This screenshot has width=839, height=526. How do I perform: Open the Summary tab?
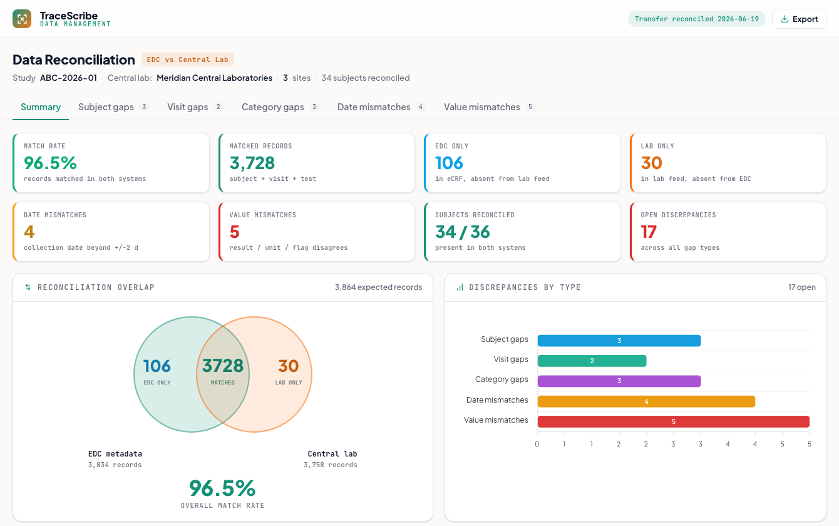coord(41,107)
